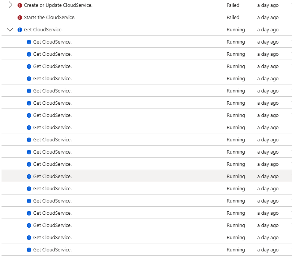Click the info icon of the collapsible Get CloudService parent row
292x256 pixels.
tap(20, 30)
